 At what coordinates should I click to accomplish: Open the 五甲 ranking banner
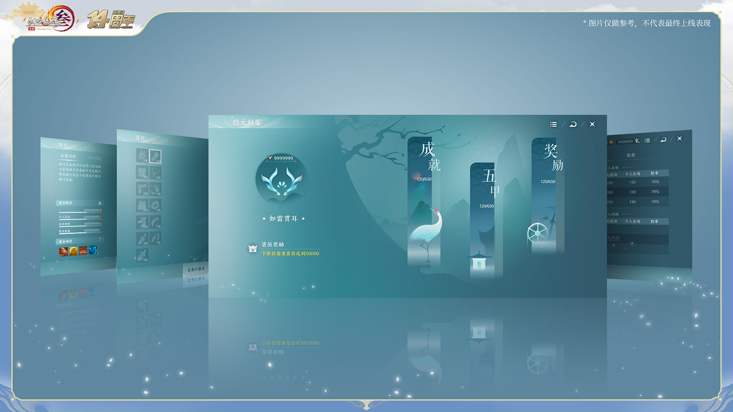pos(482,220)
